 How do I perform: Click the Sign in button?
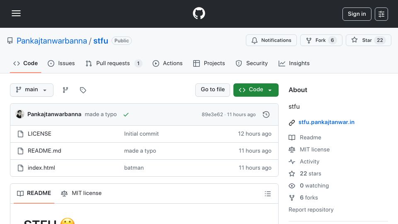[x=357, y=14]
